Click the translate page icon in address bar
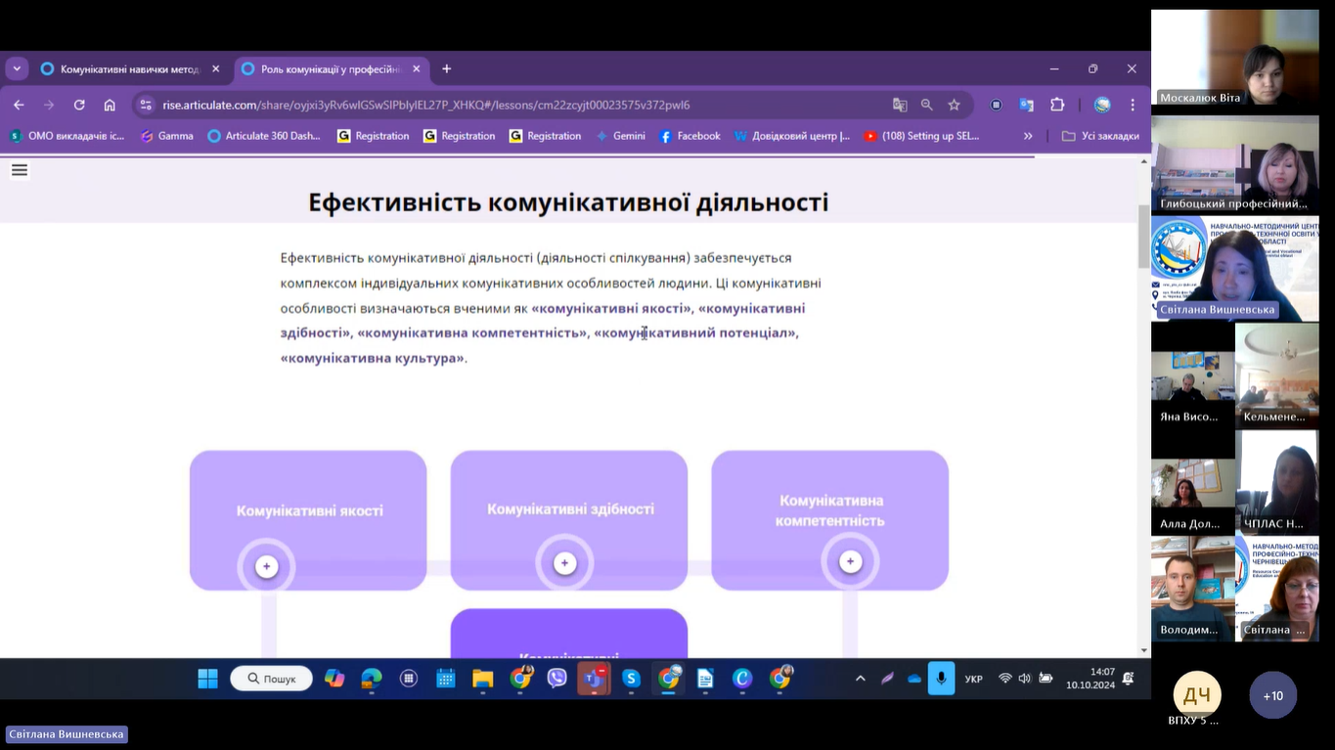 (x=900, y=105)
